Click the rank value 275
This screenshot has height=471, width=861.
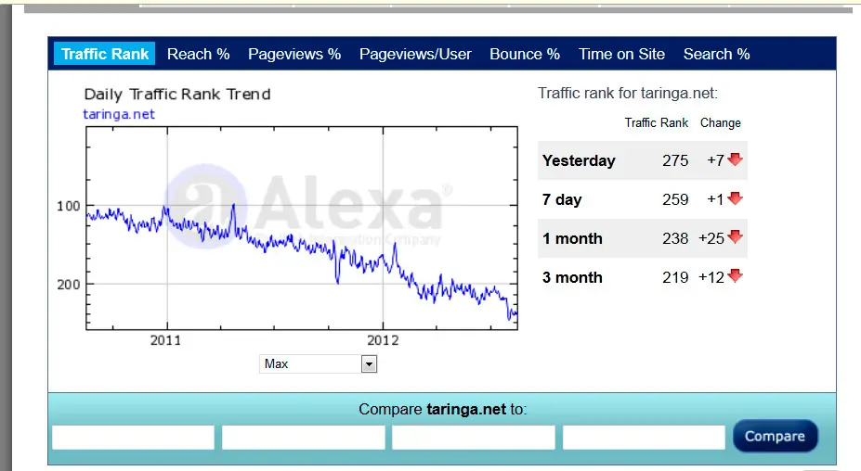pos(675,160)
